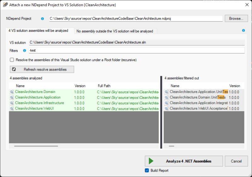The height and width of the screenshot is (177, 252).
Task: Sort filtered out list by Version header
Action: click(x=235, y=86)
